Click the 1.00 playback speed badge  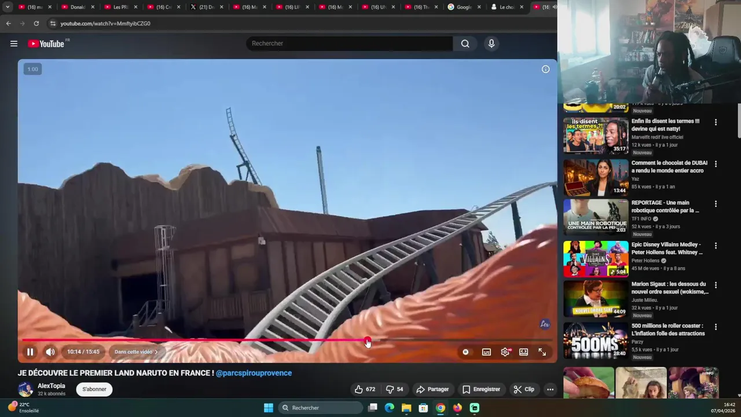tap(32, 69)
